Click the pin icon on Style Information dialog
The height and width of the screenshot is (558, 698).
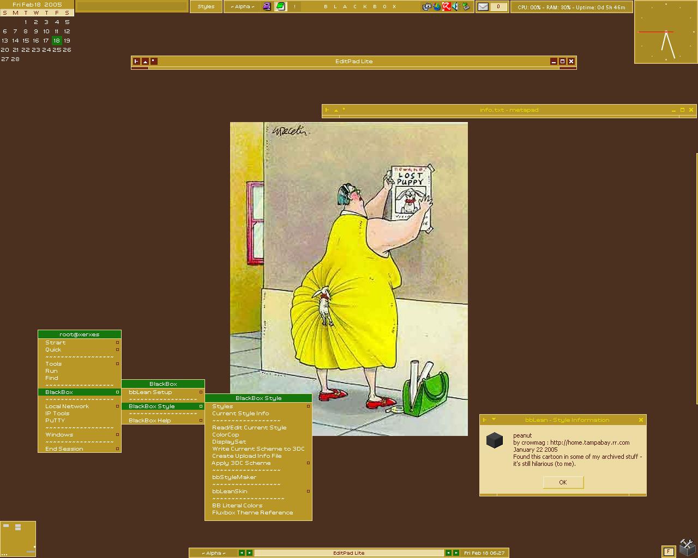click(x=485, y=420)
